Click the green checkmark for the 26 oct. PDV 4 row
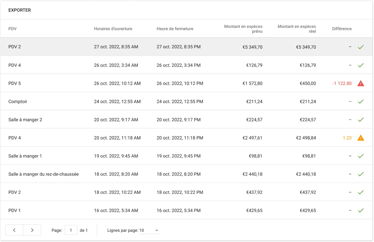Viewport: 374px width, 242px height. tap(360, 65)
